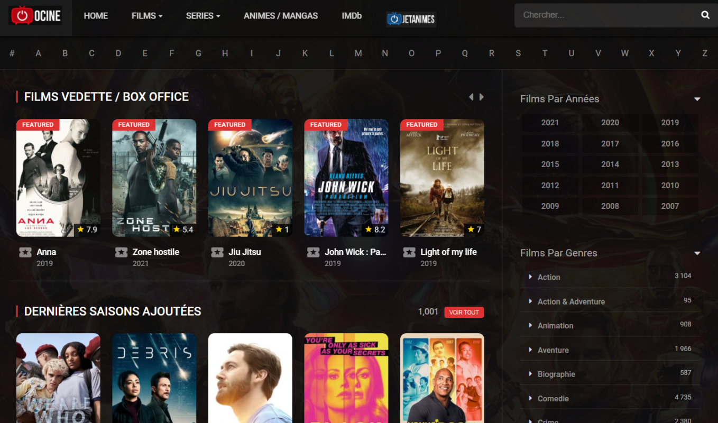This screenshot has height=423, width=718.
Task: Open the Anna movie poster
Action: tap(58, 178)
